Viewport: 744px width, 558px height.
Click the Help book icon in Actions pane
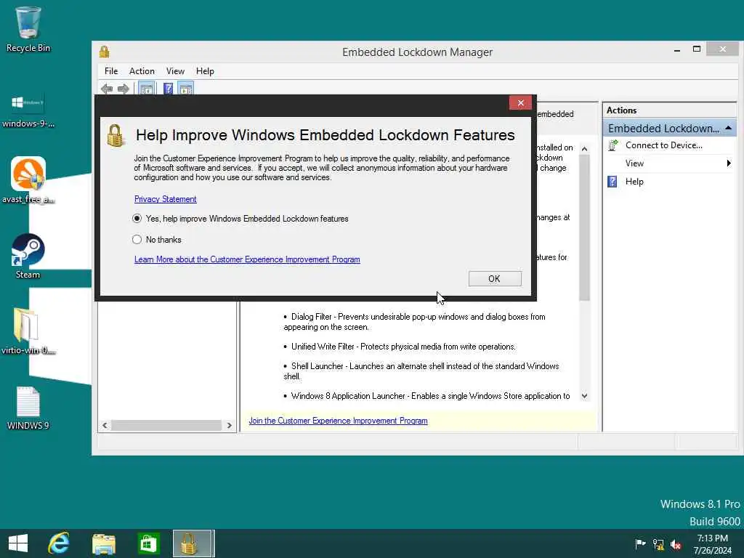(612, 181)
